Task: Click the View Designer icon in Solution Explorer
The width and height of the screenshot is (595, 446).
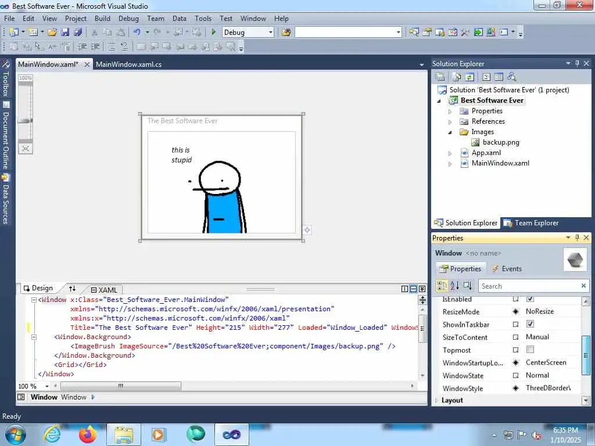Action: click(x=499, y=77)
